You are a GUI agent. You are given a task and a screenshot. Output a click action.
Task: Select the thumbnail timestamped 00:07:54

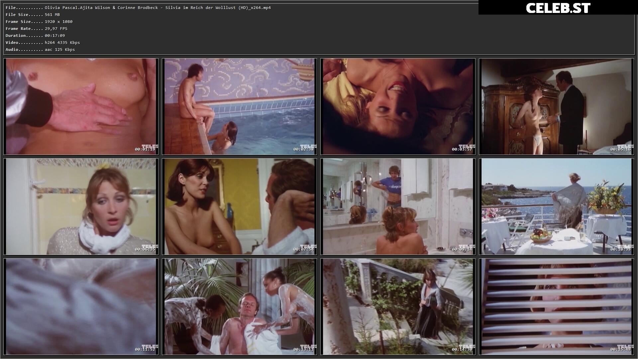239,206
